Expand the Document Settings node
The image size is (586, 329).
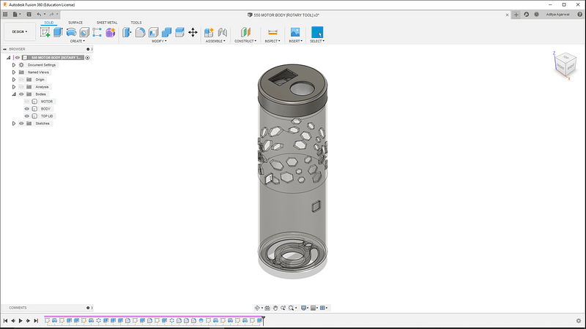14,65
